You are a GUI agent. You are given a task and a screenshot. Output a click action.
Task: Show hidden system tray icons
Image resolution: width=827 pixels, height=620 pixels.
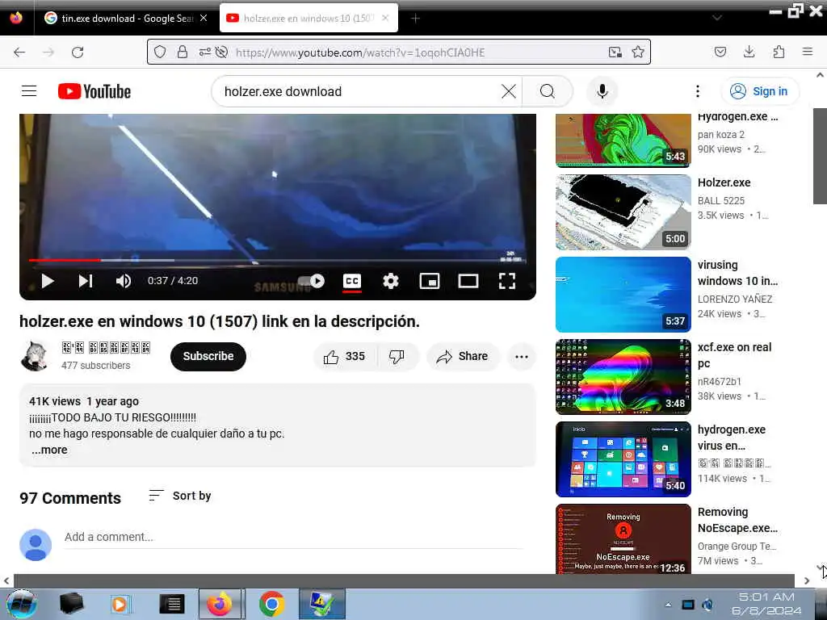pyautogui.click(x=668, y=605)
